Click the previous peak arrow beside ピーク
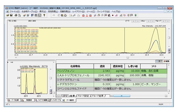 (x=133, y=21)
